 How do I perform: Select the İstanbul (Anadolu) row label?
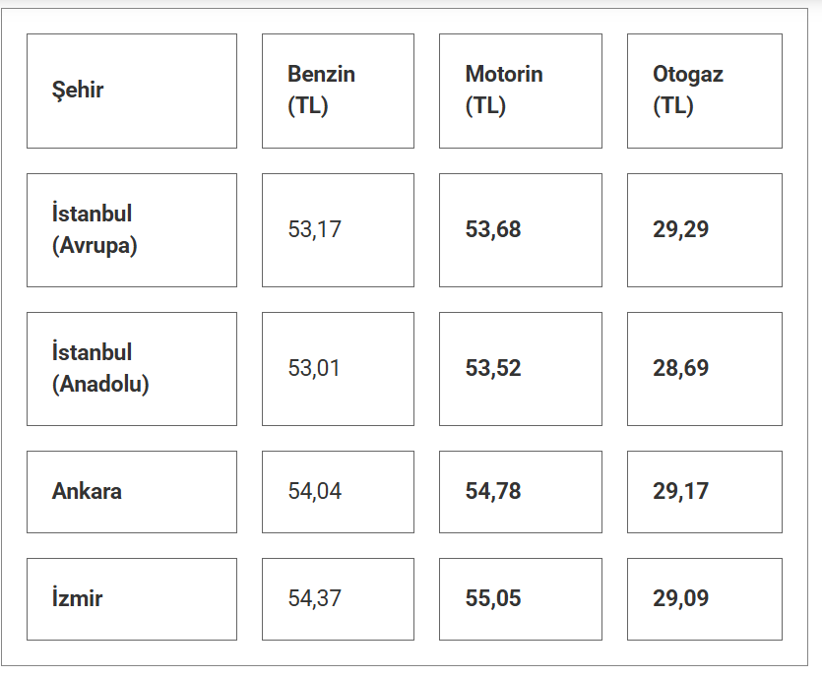[x=131, y=369]
